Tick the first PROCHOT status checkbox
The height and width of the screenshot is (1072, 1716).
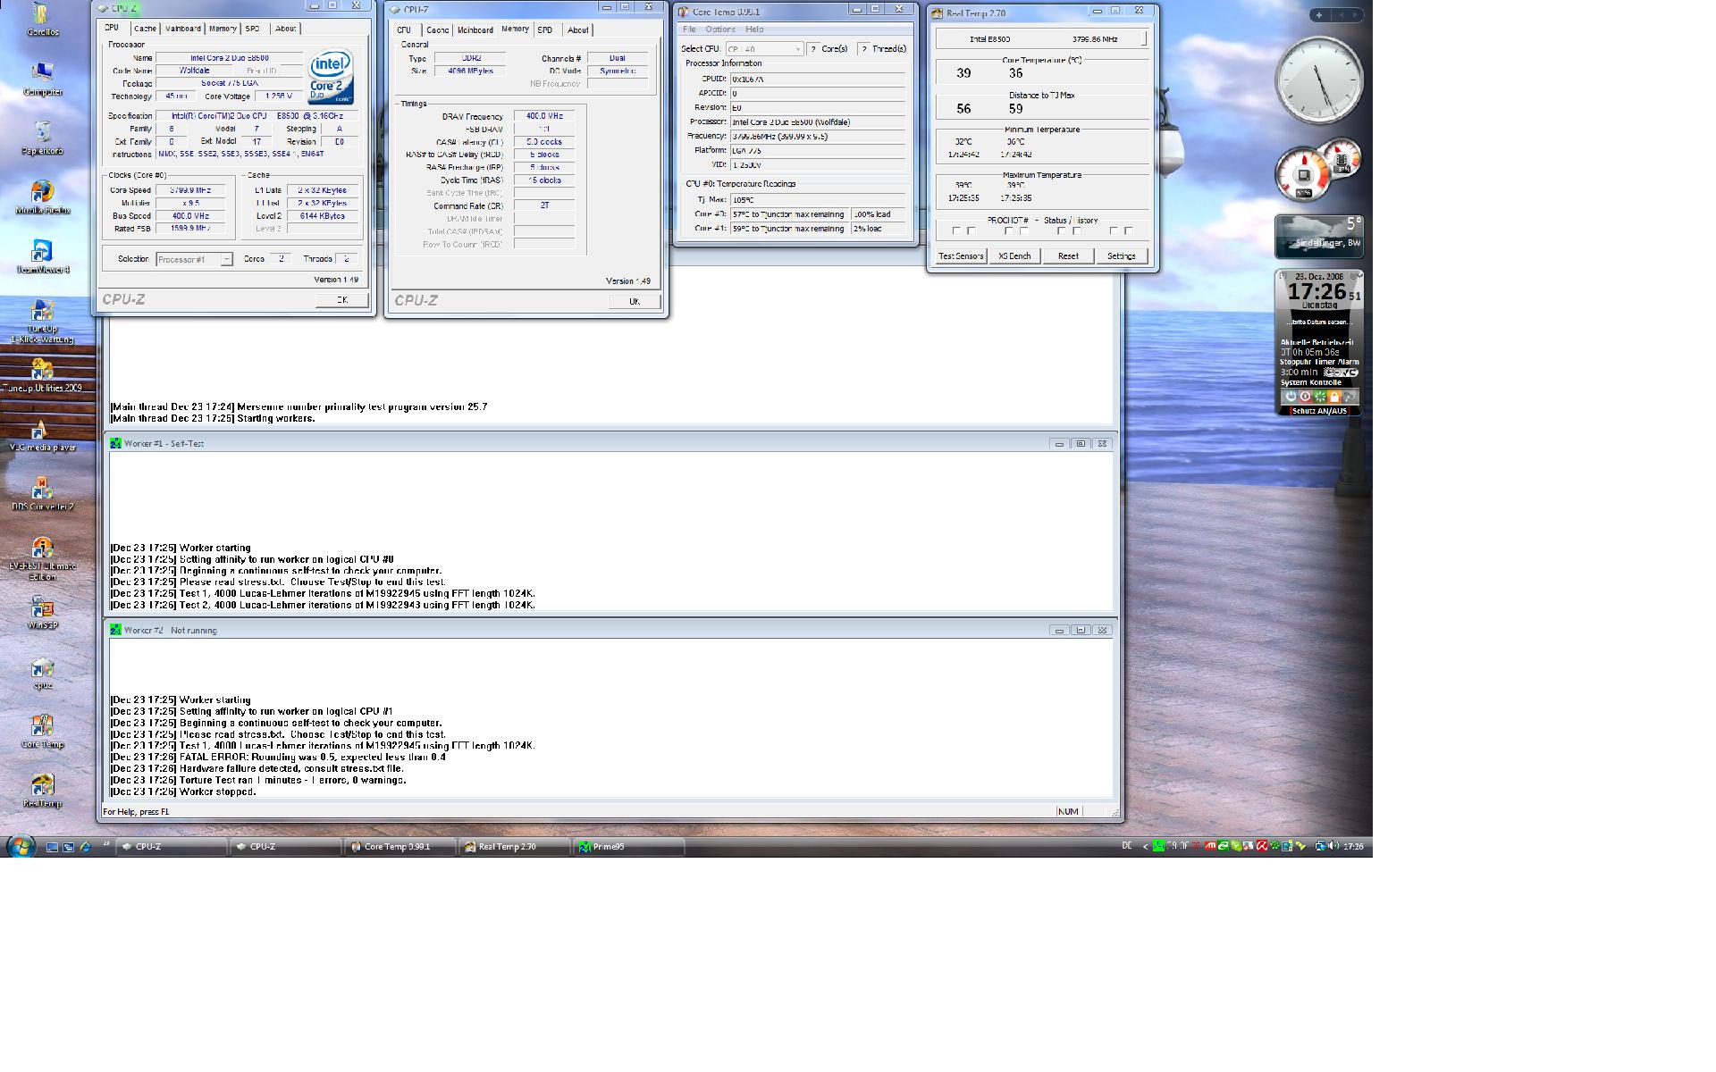[x=956, y=231]
